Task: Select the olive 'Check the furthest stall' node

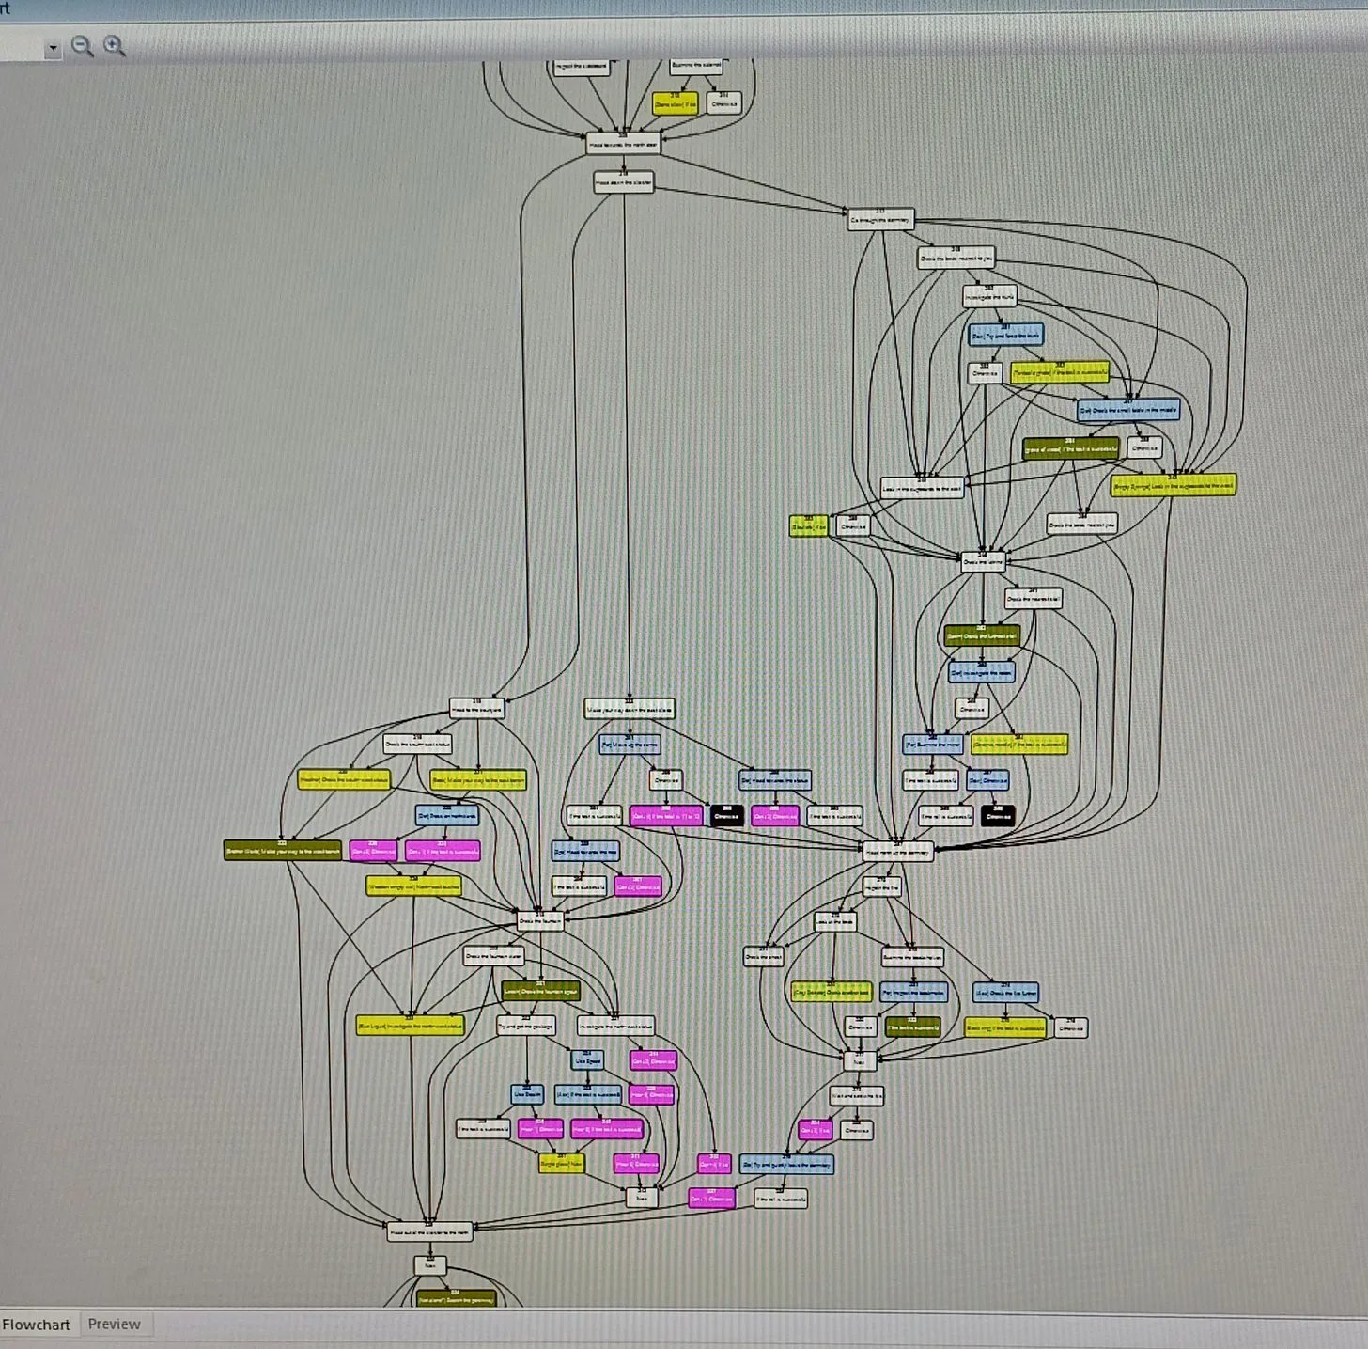Action: tap(982, 636)
